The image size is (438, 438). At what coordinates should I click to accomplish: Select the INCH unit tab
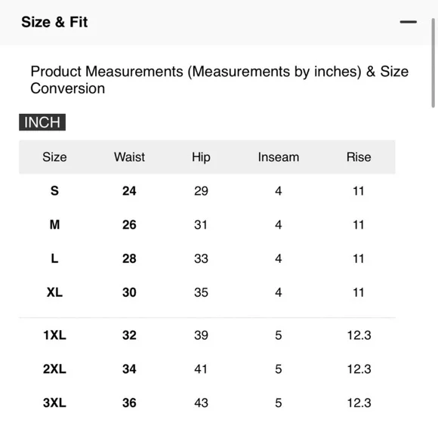42,122
